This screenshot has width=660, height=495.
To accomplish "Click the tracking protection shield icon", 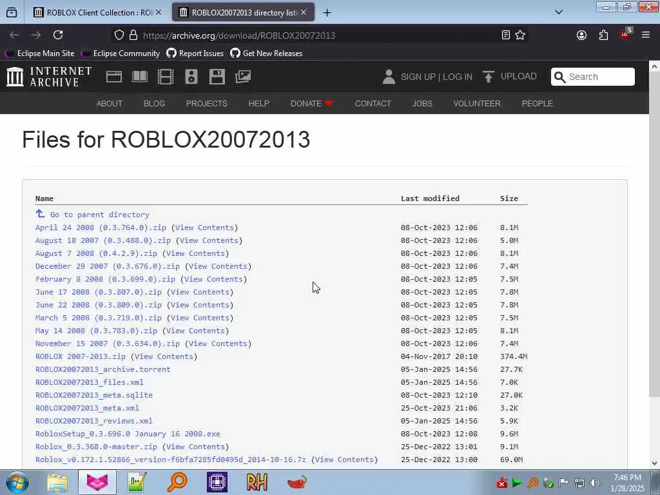I will (x=119, y=35).
